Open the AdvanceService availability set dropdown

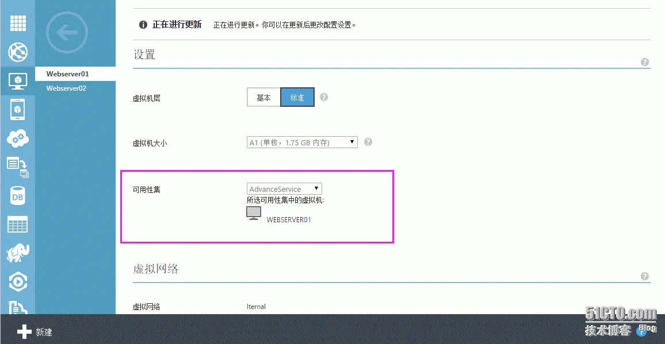pyautogui.click(x=284, y=188)
